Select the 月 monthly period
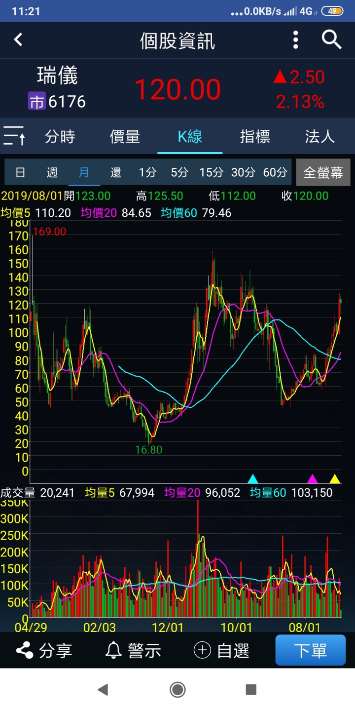 click(84, 172)
